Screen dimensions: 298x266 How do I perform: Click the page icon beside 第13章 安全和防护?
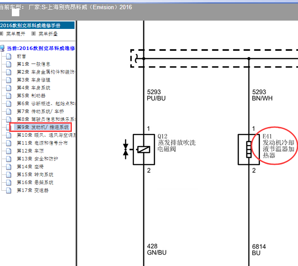8,159
